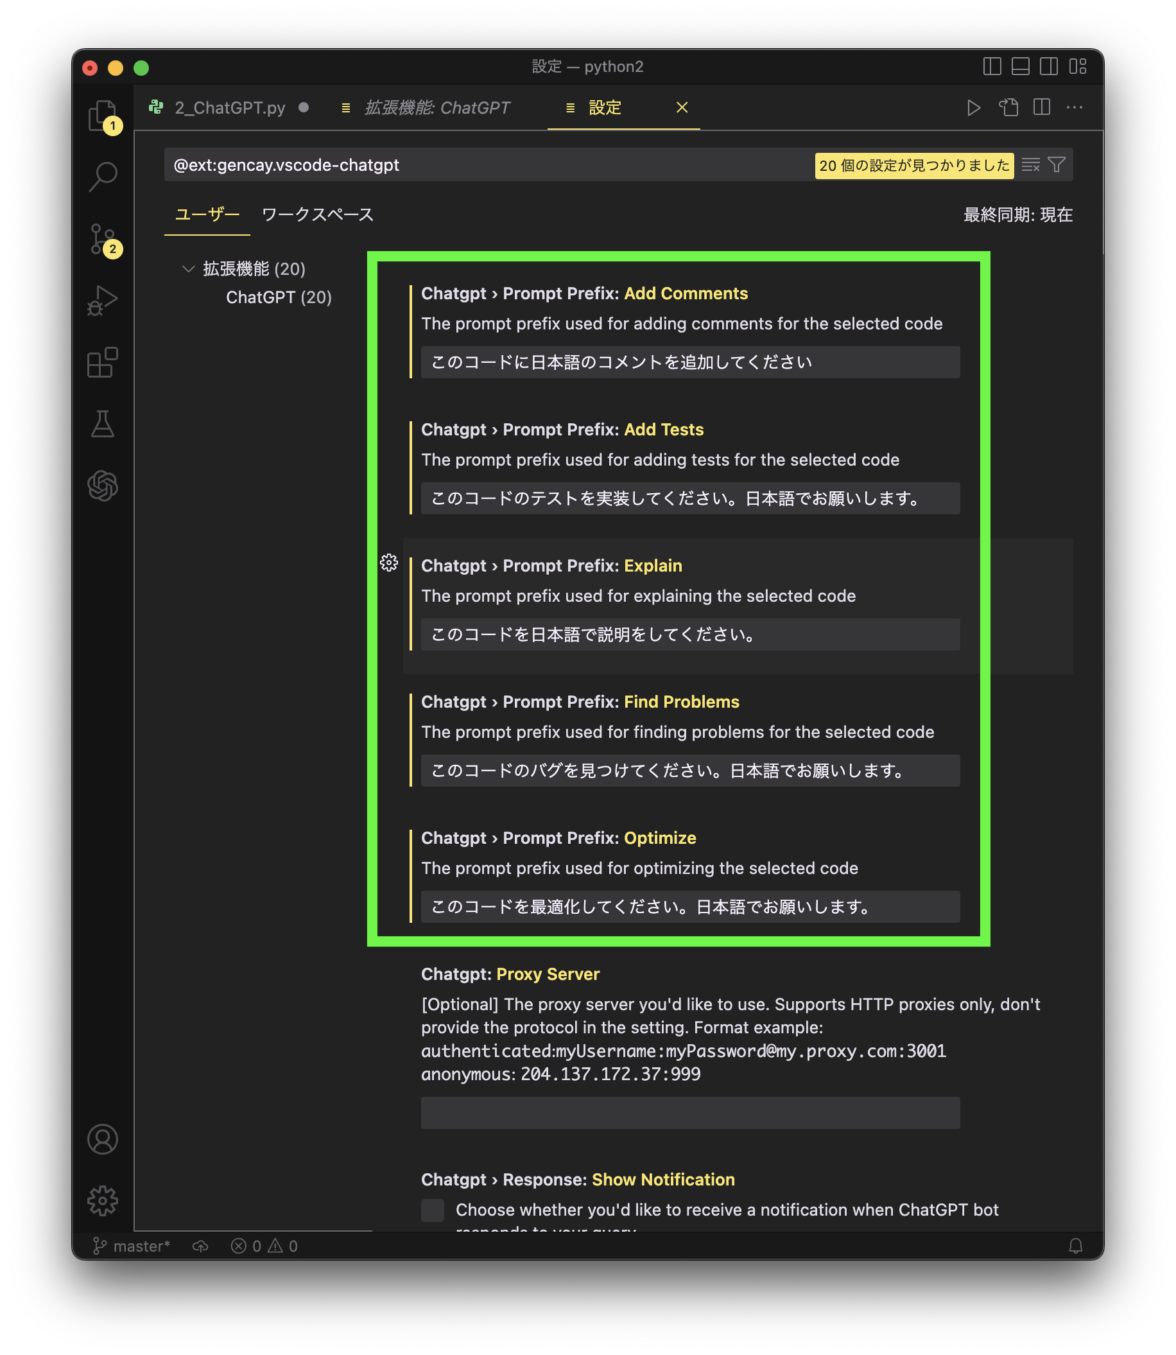This screenshot has width=1176, height=1355.
Task: Click the Chatgpt: Proxy Server heading
Action: 510,974
